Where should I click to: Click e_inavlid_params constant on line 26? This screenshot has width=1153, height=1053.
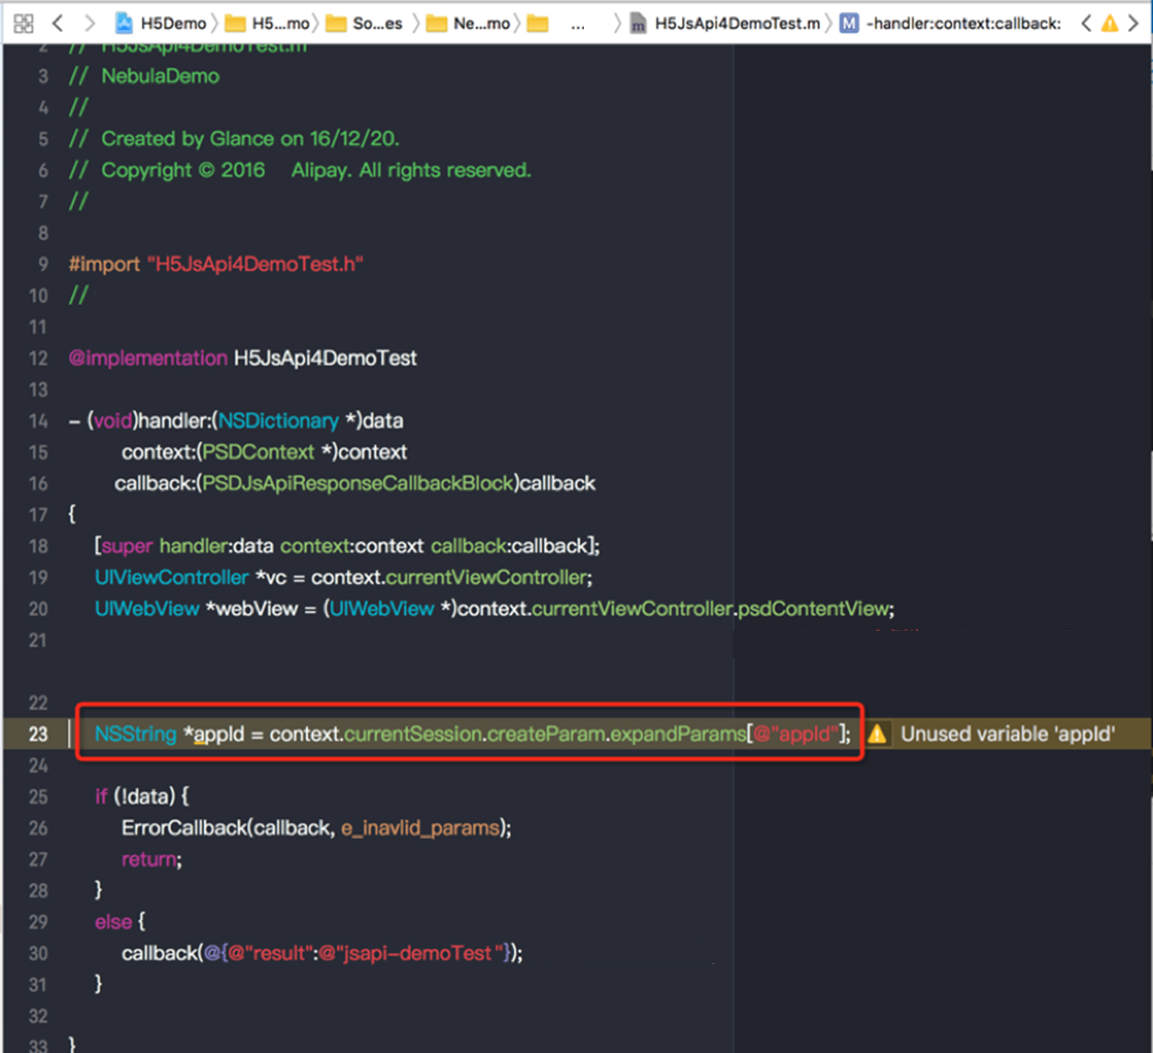point(420,827)
